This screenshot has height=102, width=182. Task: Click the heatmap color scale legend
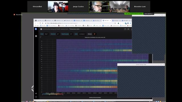coord(53,94)
